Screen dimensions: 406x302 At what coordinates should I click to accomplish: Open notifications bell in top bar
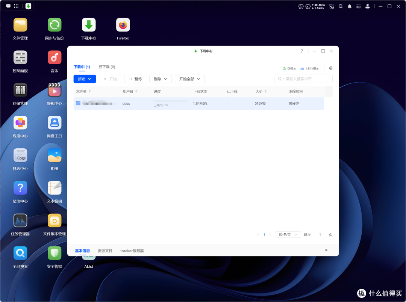(350, 6)
